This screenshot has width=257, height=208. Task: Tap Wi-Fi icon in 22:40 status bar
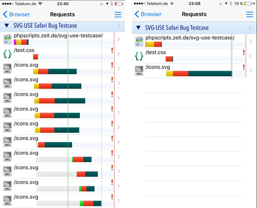[40, 4]
